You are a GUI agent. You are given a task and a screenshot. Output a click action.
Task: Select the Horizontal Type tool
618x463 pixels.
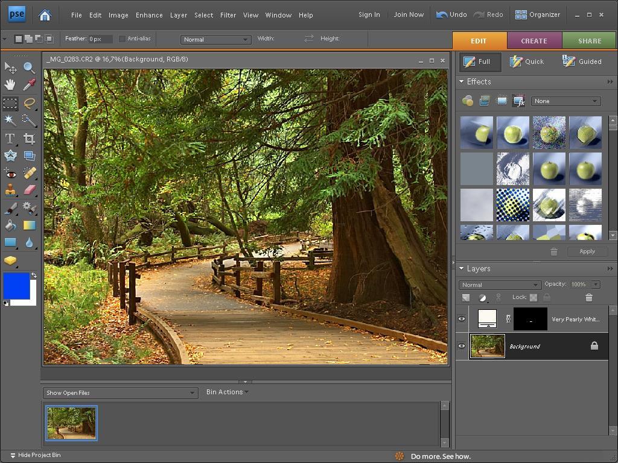(10, 138)
